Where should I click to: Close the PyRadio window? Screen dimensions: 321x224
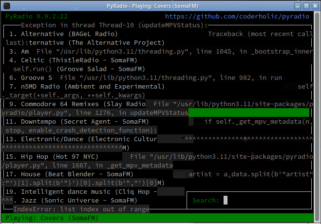click(315, 6)
